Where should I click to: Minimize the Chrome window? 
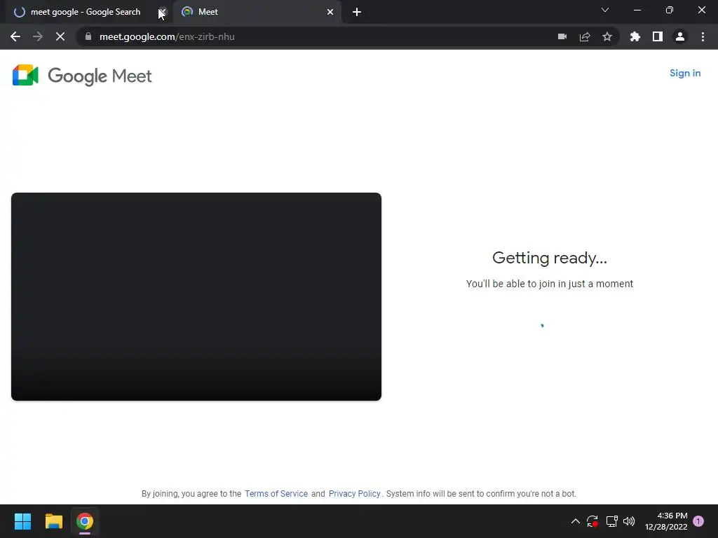coord(637,10)
